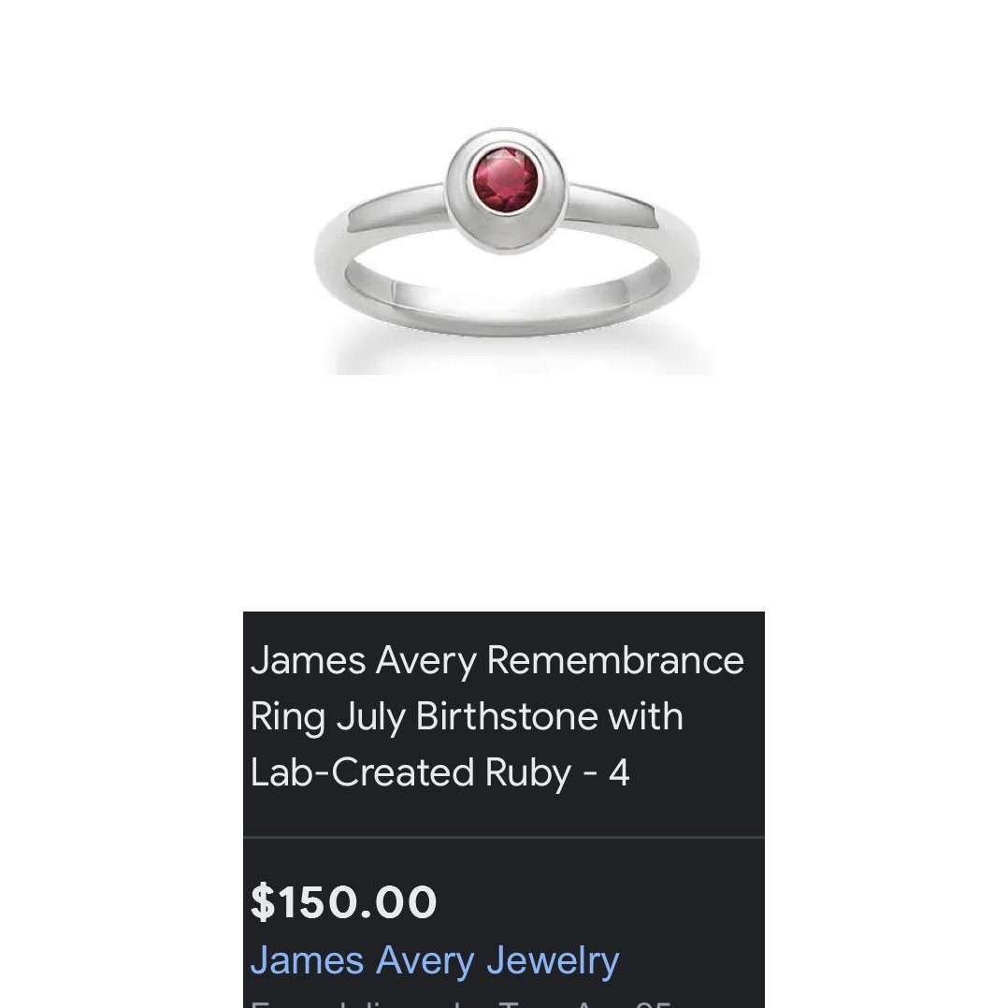1008x1008 pixels.
Task: Click the $150.00 price text
Action: coord(344,902)
